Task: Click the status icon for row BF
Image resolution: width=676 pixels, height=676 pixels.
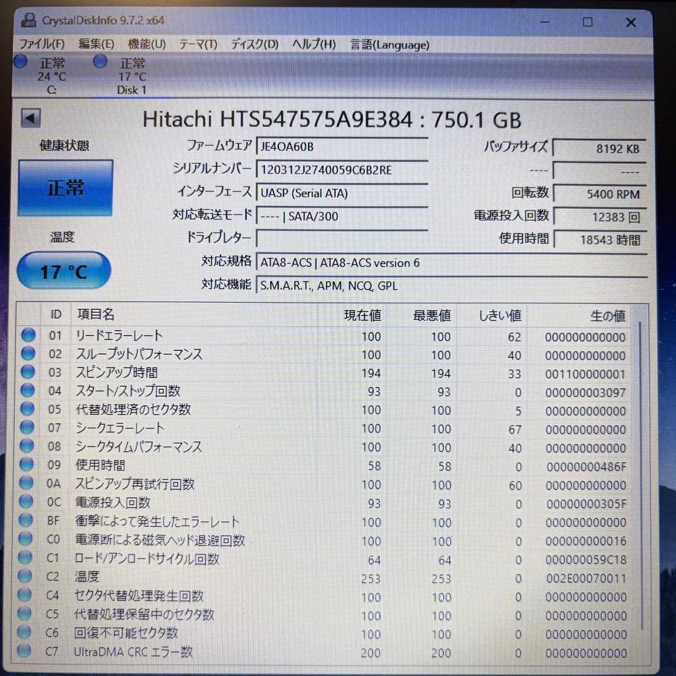Action: (x=26, y=520)
